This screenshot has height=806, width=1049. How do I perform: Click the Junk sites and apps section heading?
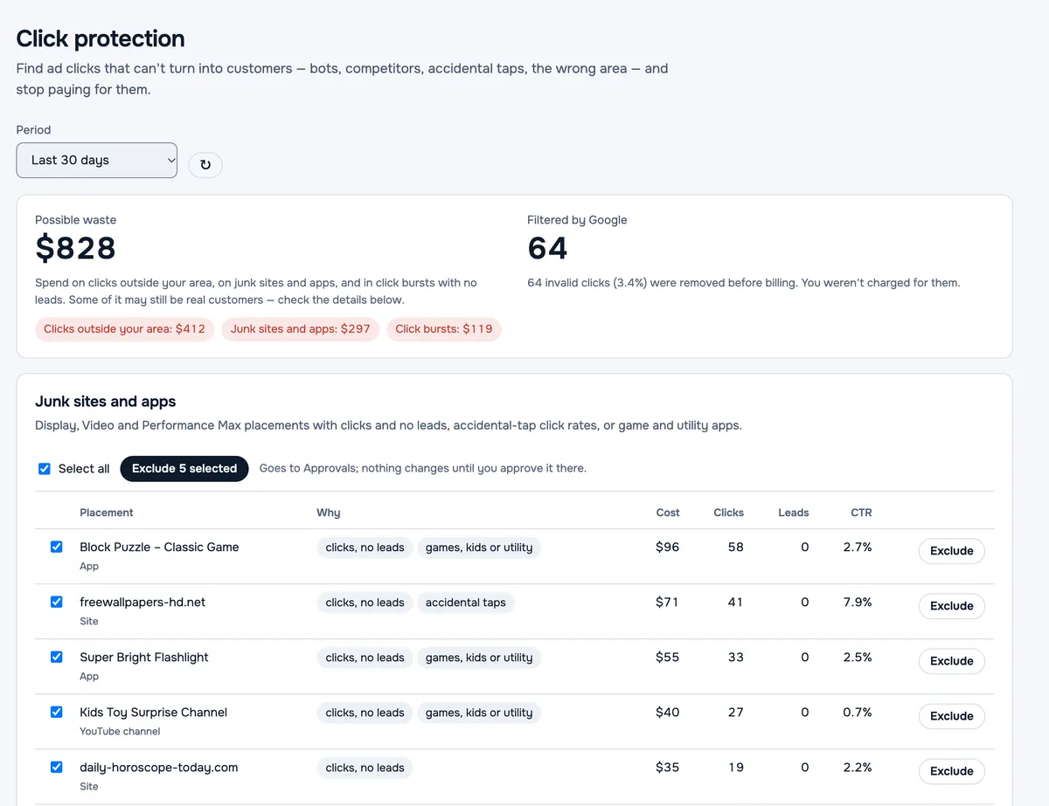pyautogui.click(x=106, y=402)
